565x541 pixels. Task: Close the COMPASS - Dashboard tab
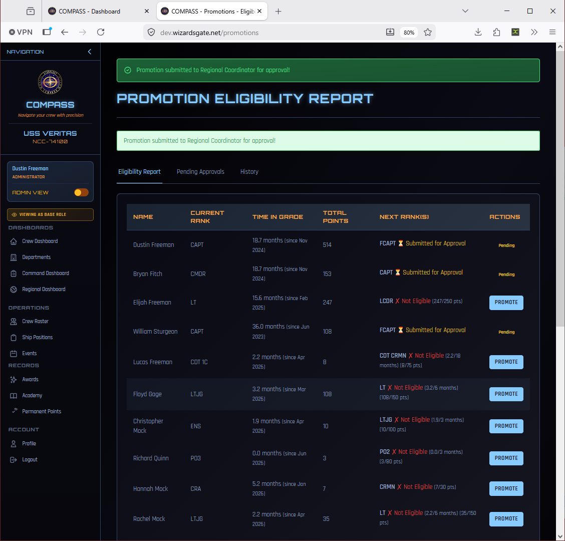(147, 11)
